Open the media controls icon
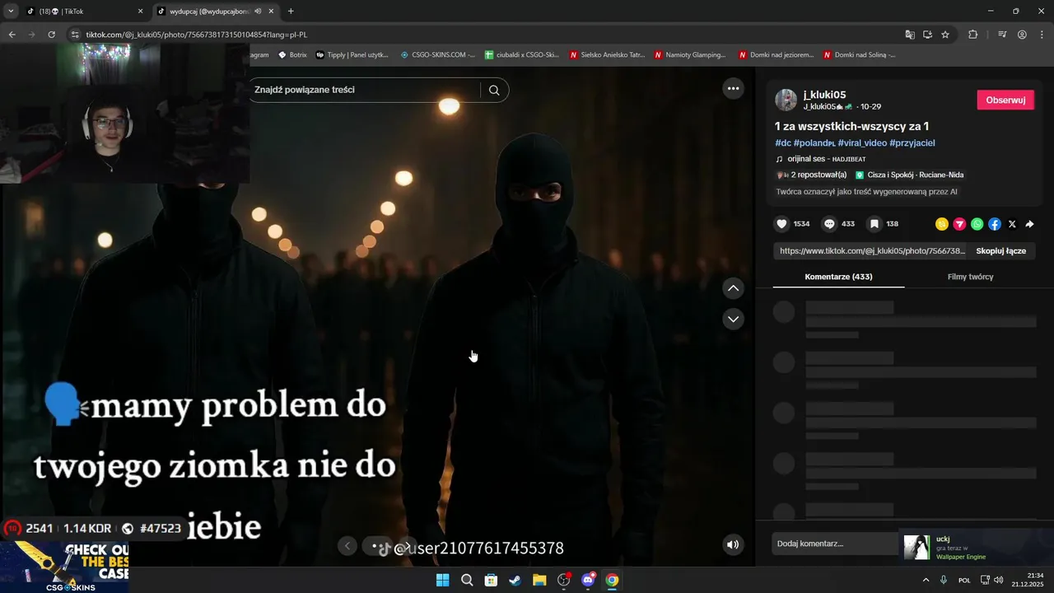This screenshot has height=593, width=1054. pos(1002,35)
